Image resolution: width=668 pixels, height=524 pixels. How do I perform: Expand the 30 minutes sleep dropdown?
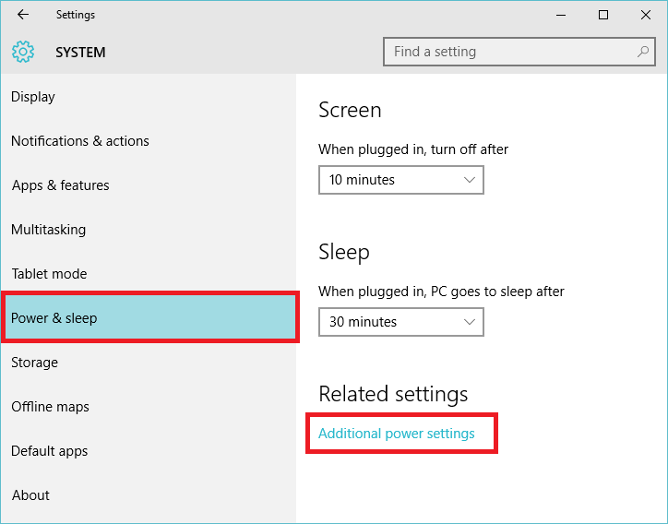point(400,322)
